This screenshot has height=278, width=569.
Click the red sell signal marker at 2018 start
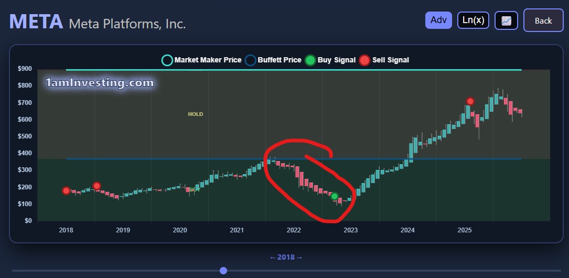click(66, 191)
